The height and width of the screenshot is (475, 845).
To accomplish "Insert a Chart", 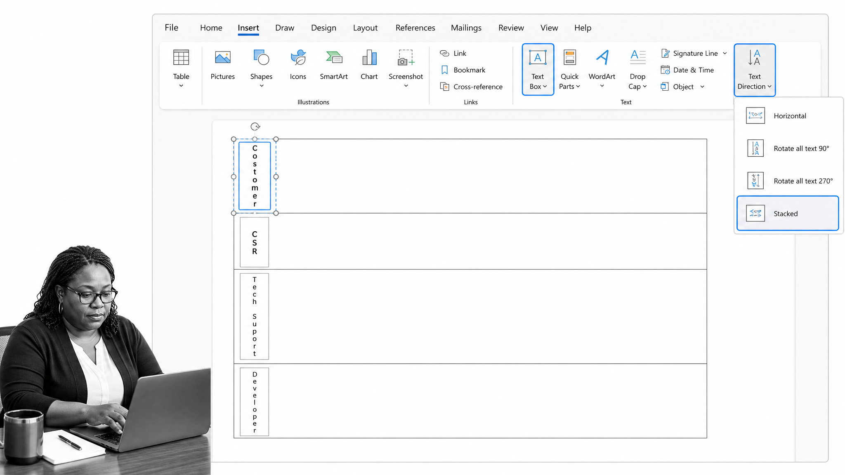I will (x=369, y=65).
